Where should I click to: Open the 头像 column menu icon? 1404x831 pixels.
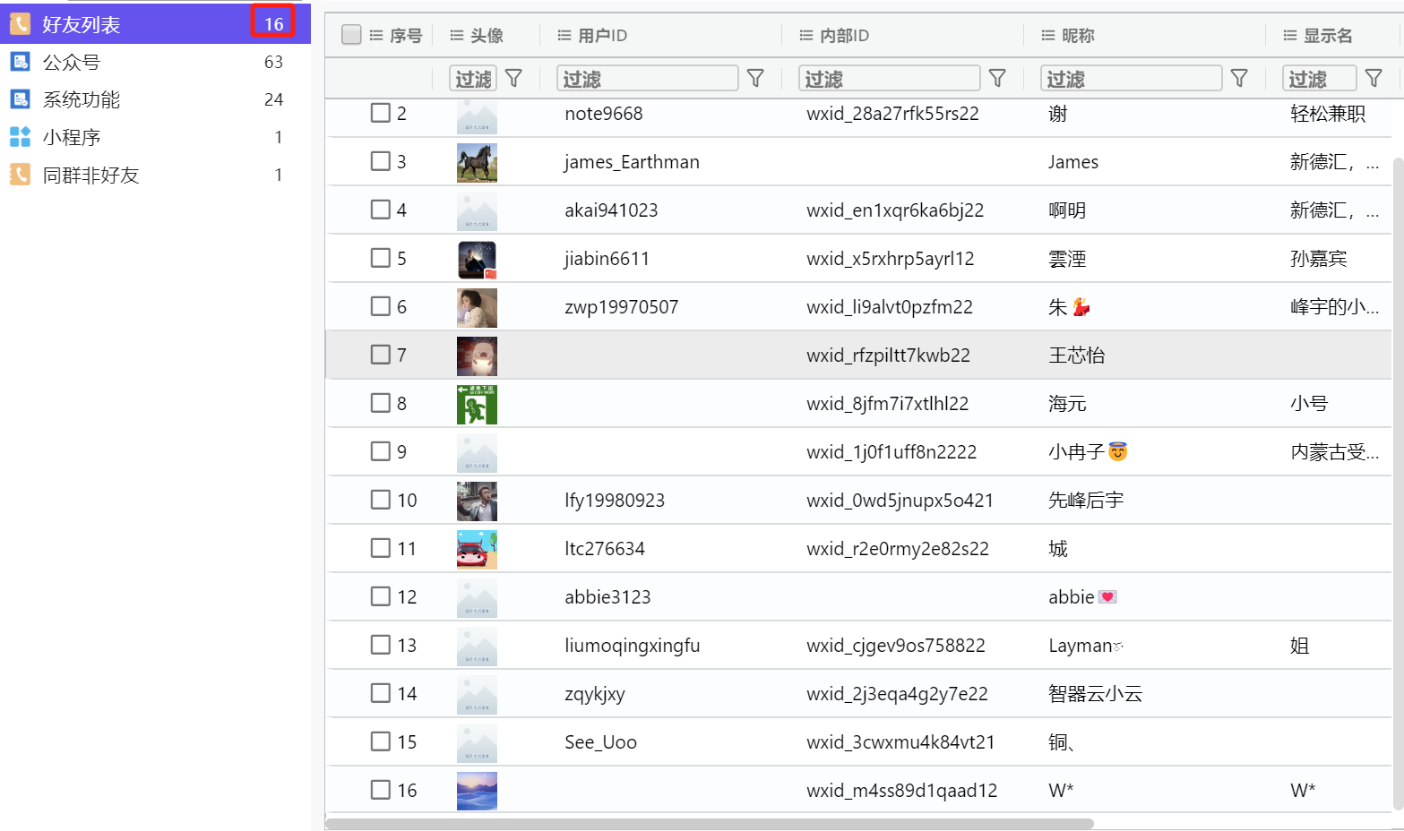457,35
